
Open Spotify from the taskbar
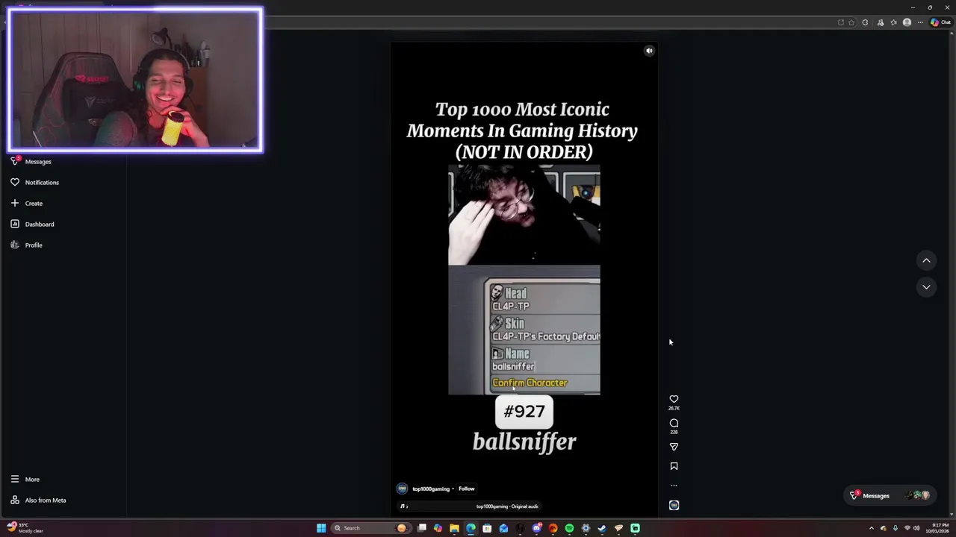(x=569, y=528)
